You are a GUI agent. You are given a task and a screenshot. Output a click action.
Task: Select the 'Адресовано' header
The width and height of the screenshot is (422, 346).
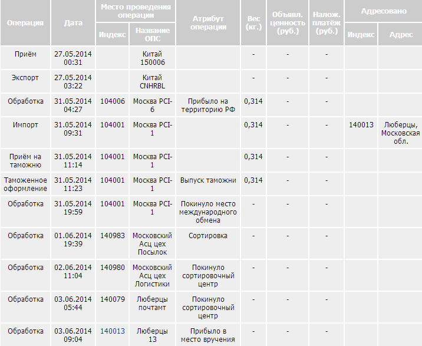point(383,11)
